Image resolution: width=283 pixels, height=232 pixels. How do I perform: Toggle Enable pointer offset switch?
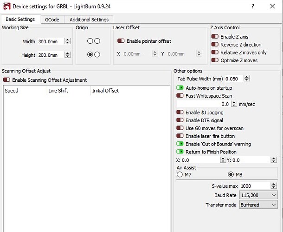point(121,41)
